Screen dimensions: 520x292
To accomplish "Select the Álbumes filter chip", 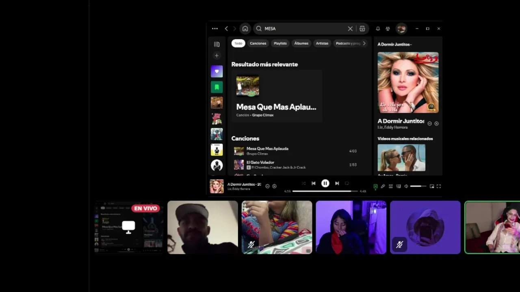I will tap(301, 43).
